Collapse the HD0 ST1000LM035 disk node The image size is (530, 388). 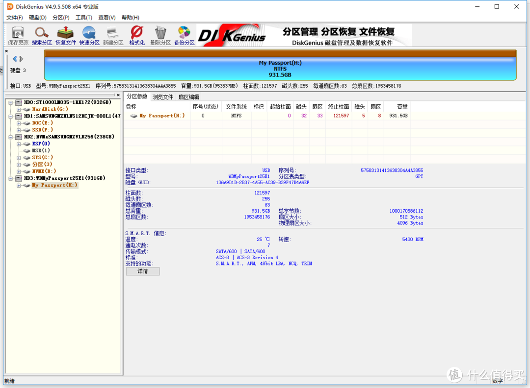coord(11,102)
